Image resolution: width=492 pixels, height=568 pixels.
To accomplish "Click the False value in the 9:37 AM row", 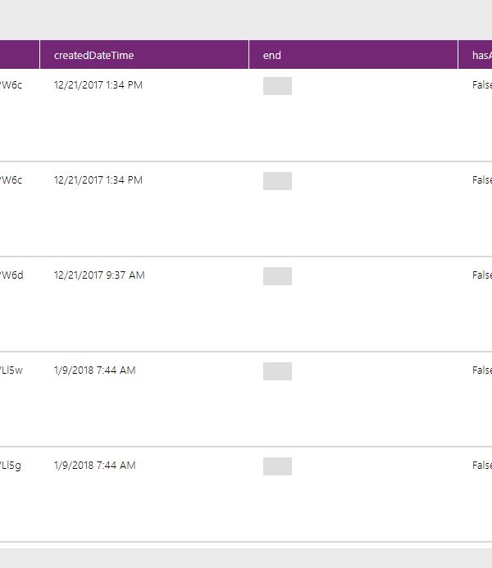I will [x=482, y=275].
